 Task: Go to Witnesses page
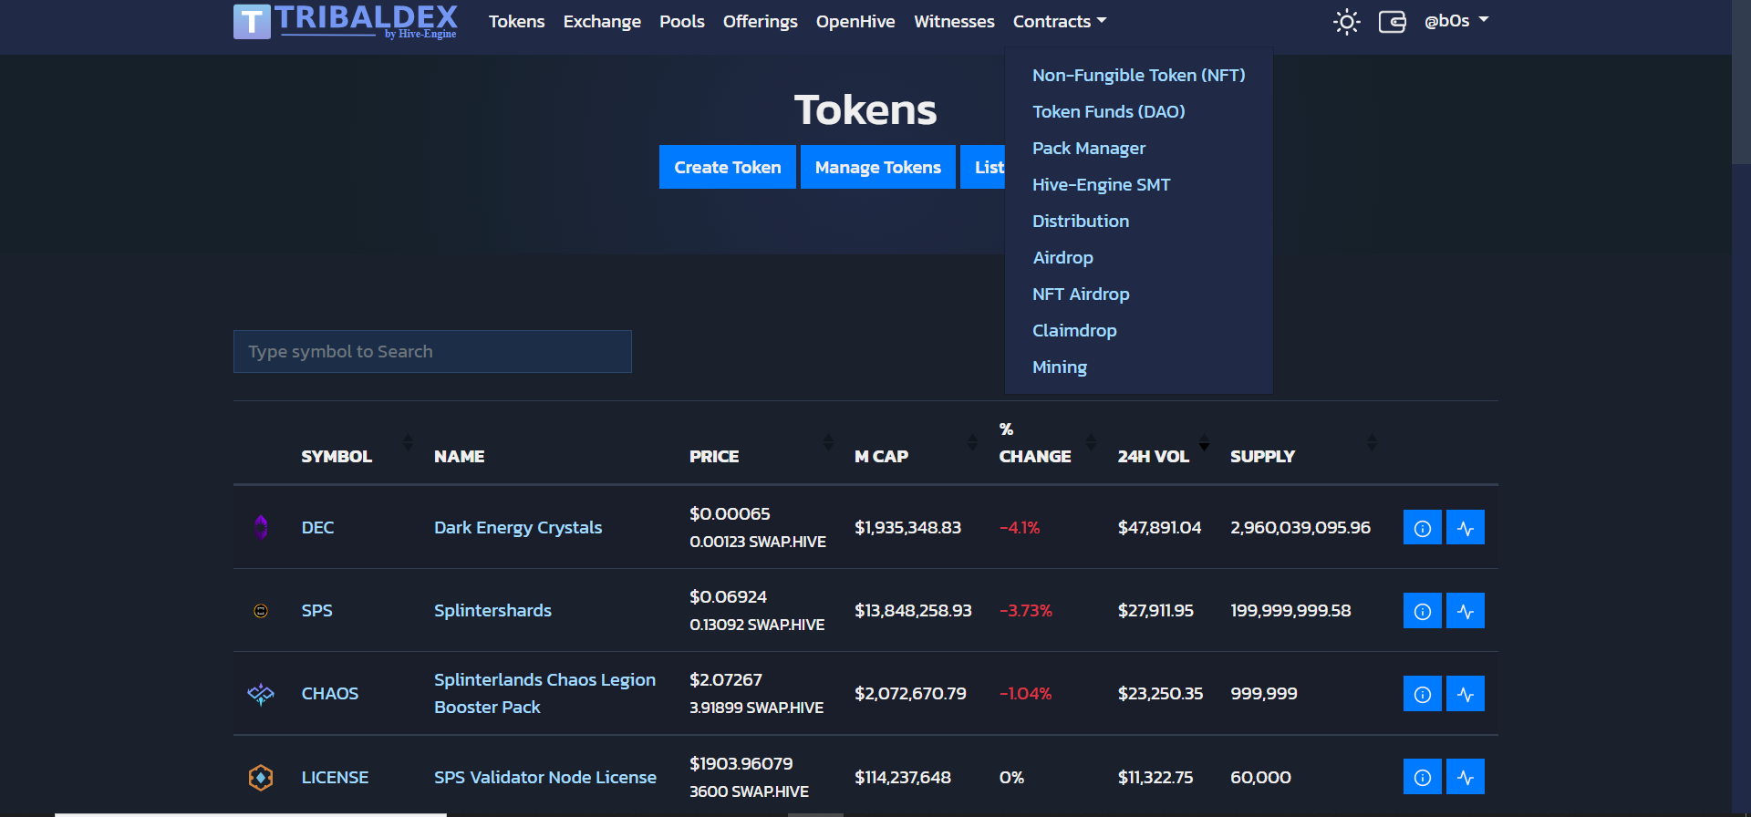click(954, 21)
